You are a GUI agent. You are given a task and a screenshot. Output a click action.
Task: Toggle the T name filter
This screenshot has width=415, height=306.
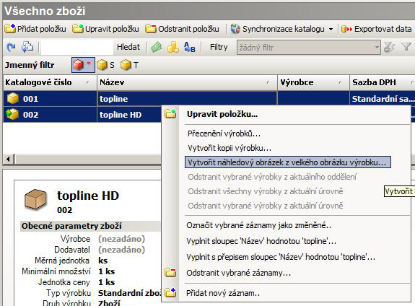coord(129,65)
